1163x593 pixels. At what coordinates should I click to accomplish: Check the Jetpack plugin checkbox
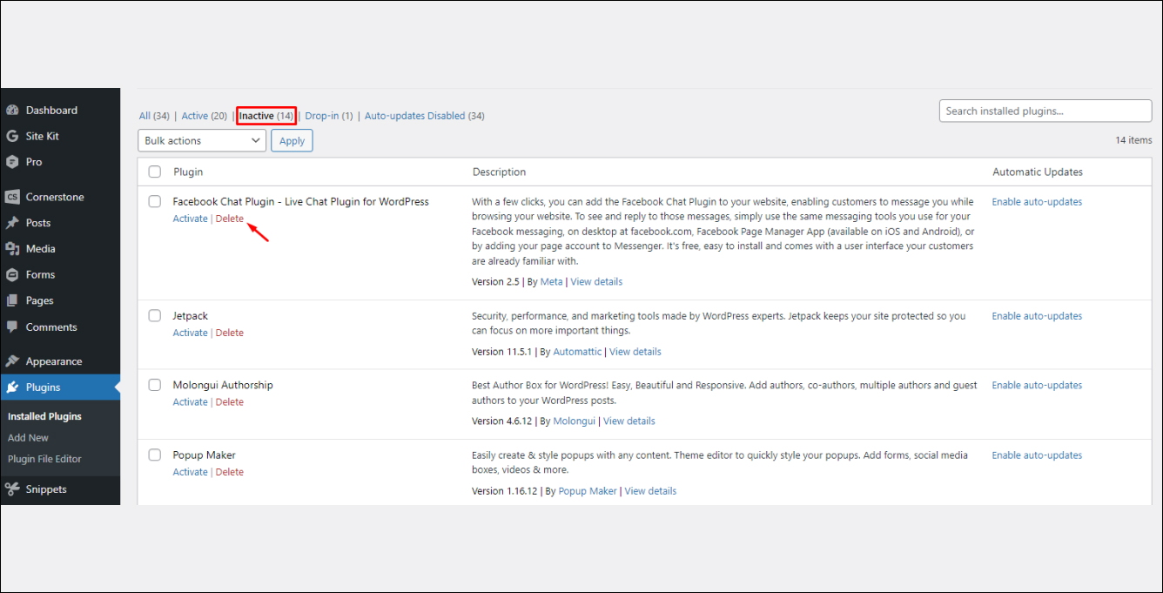tap(155, 316)
